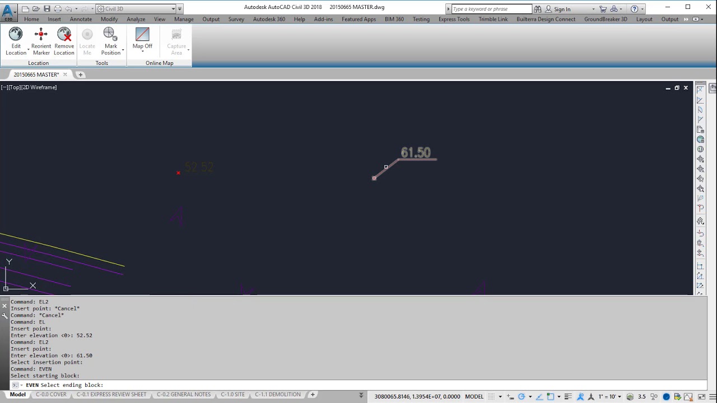Toggle the drawing grid display in status bar

point(491,396)
